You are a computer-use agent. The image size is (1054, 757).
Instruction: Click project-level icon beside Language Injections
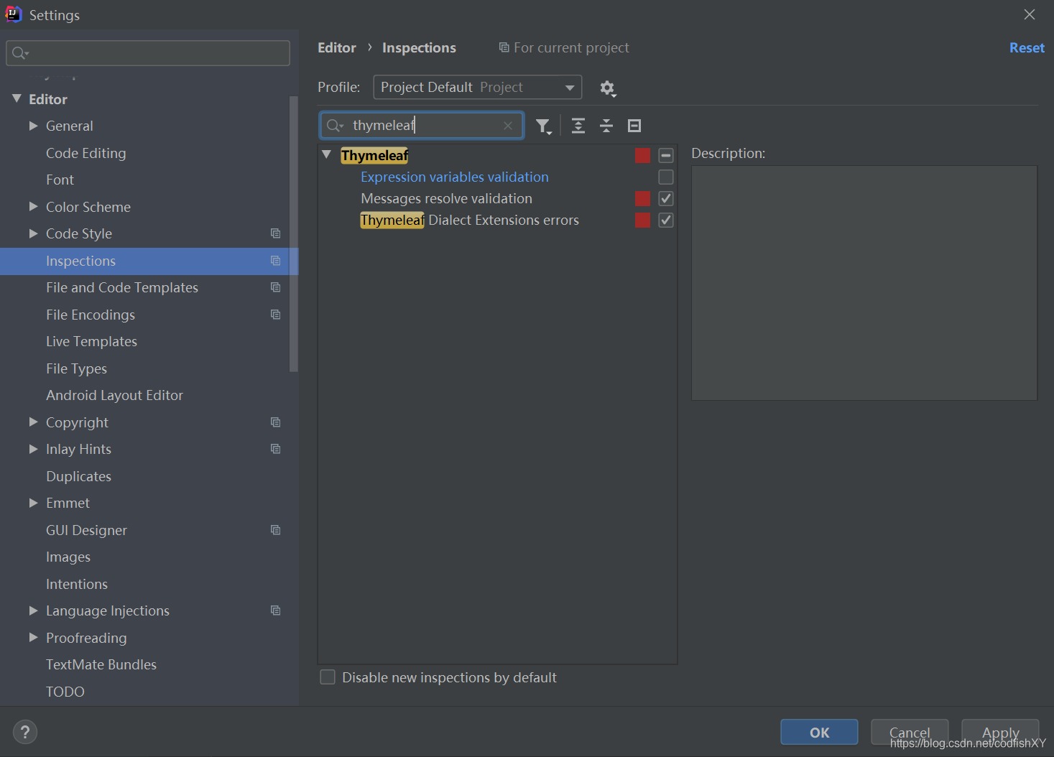[275, 610]
